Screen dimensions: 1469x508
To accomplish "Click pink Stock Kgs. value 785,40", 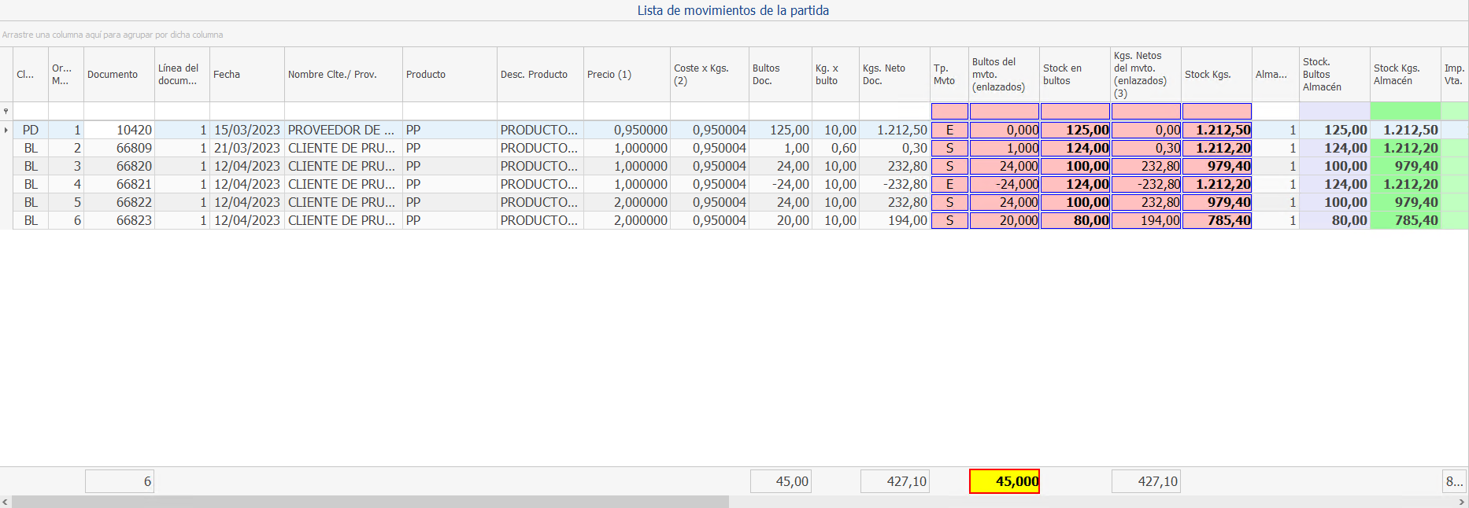I will (x=1217, y=220).
